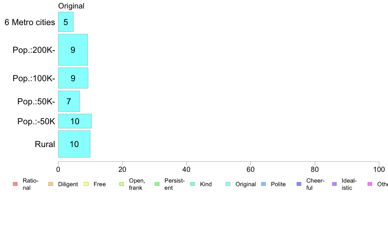Select the Rural bar showing 10
Screen dimensions: 388x240
click(x=74, y=144)
